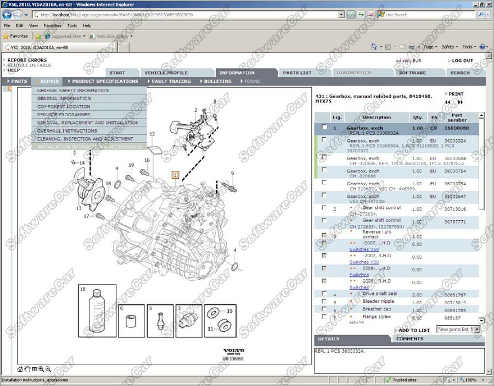The image size is (494, 386).
Task: Select the Drive shaft seal checkbox
Action: click(324, 294)
